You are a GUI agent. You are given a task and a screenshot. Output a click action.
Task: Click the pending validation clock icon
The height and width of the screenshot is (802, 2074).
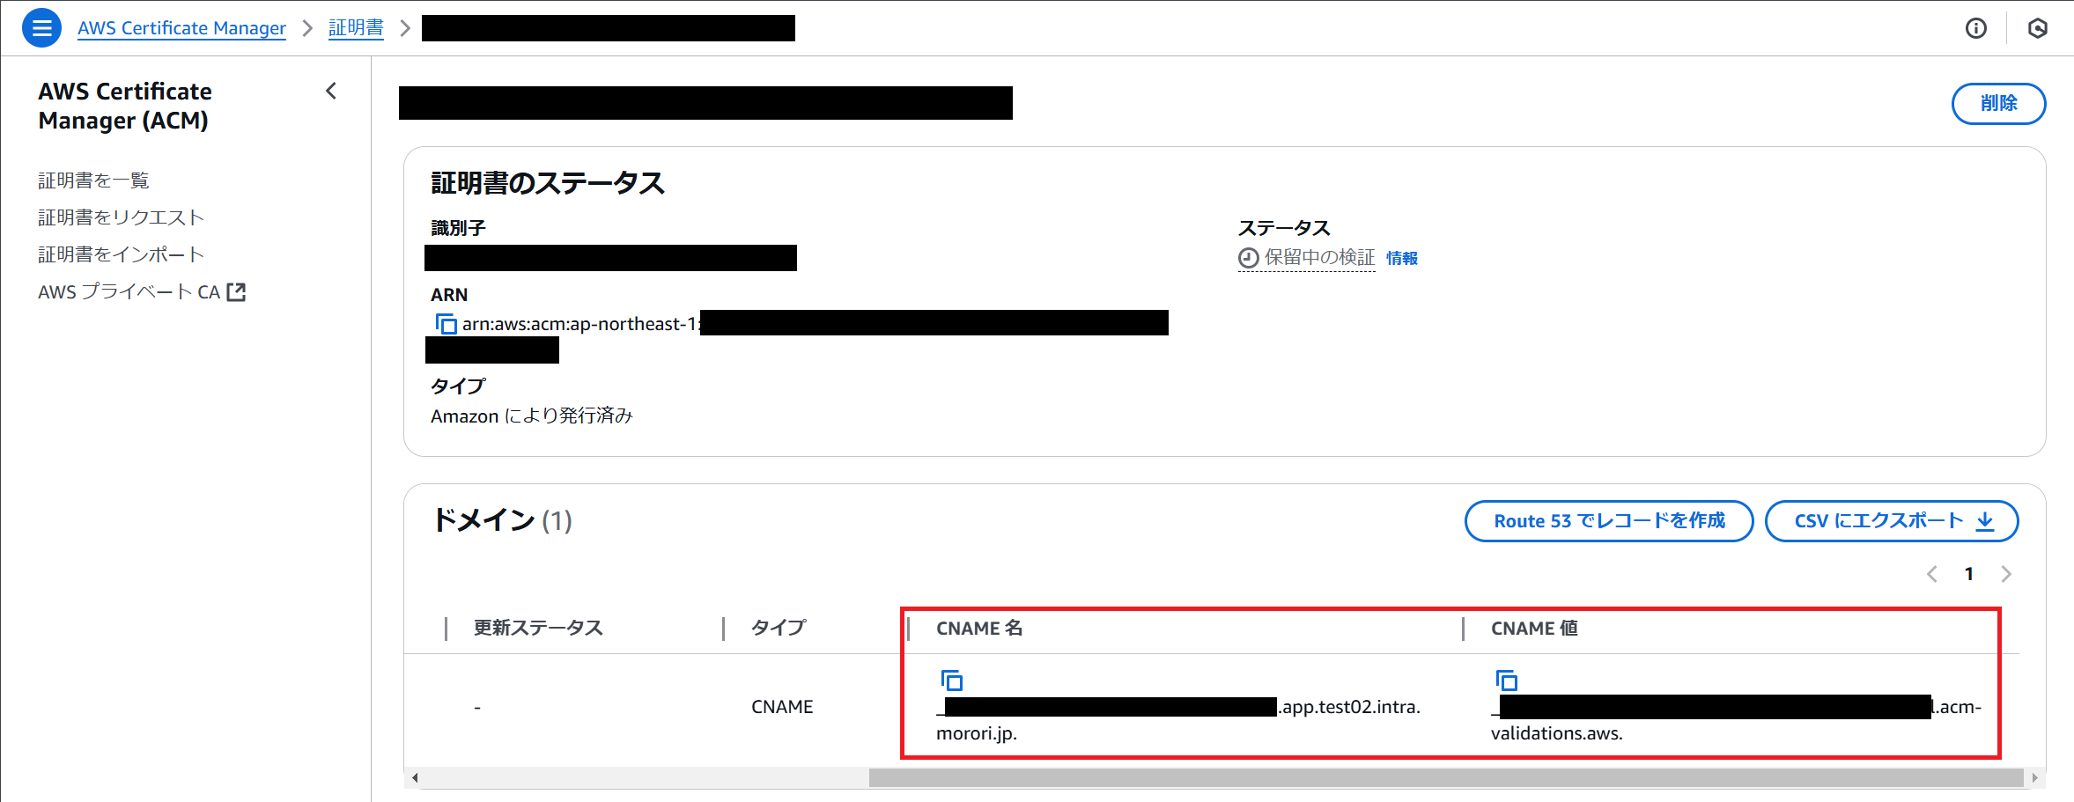click(1248, 258)
